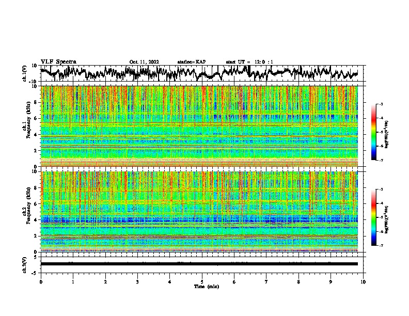
Task: Click the '9' tick on the Time axis
Action: pyautogui.click(x=331, y=282)
